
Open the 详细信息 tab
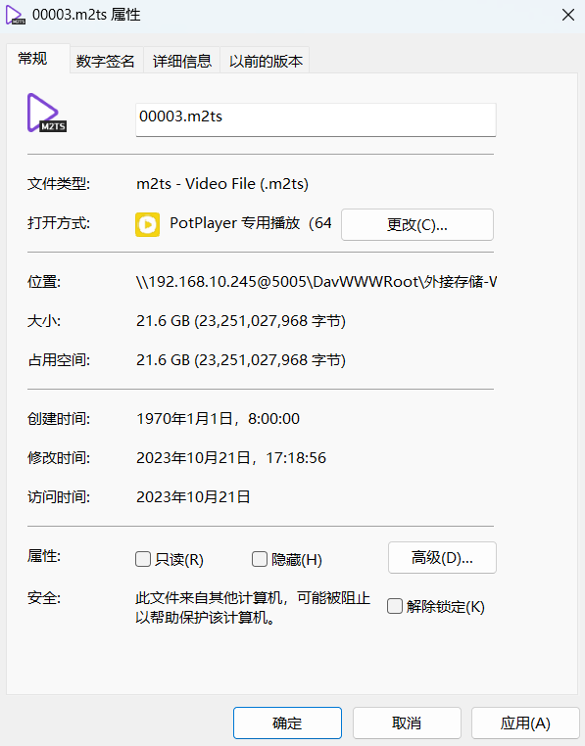pos(182,61)
